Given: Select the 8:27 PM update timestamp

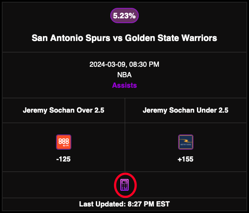Looking at the screenshot, I should pyautogui.click(x=141, y=204).
